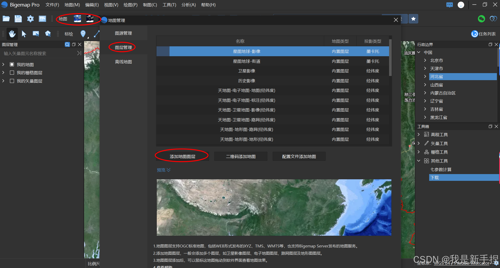This screenshot has width=500, height=268.
Task: Switch to 图源管理 tab
Action: click(x=123, y=33)
